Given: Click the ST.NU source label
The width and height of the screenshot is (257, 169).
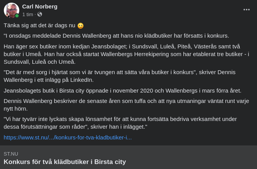Looking at the screenshot, I should pyautogui.click(x=11, y=154).
